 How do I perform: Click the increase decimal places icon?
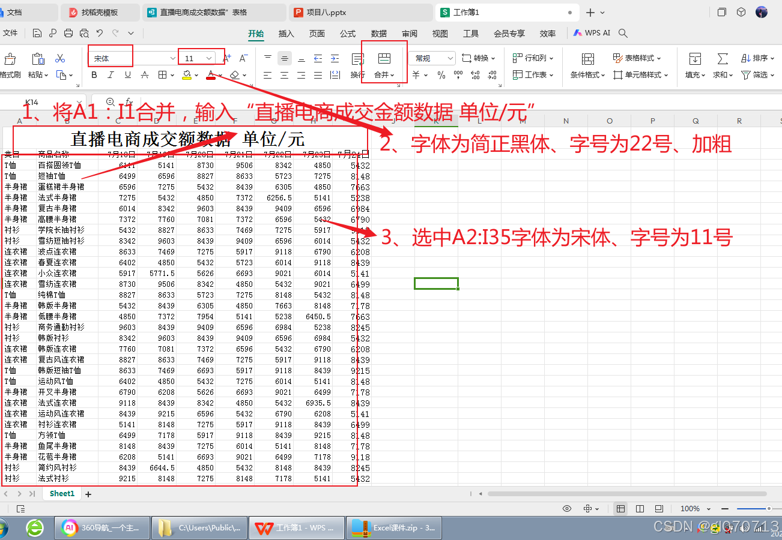476,75
